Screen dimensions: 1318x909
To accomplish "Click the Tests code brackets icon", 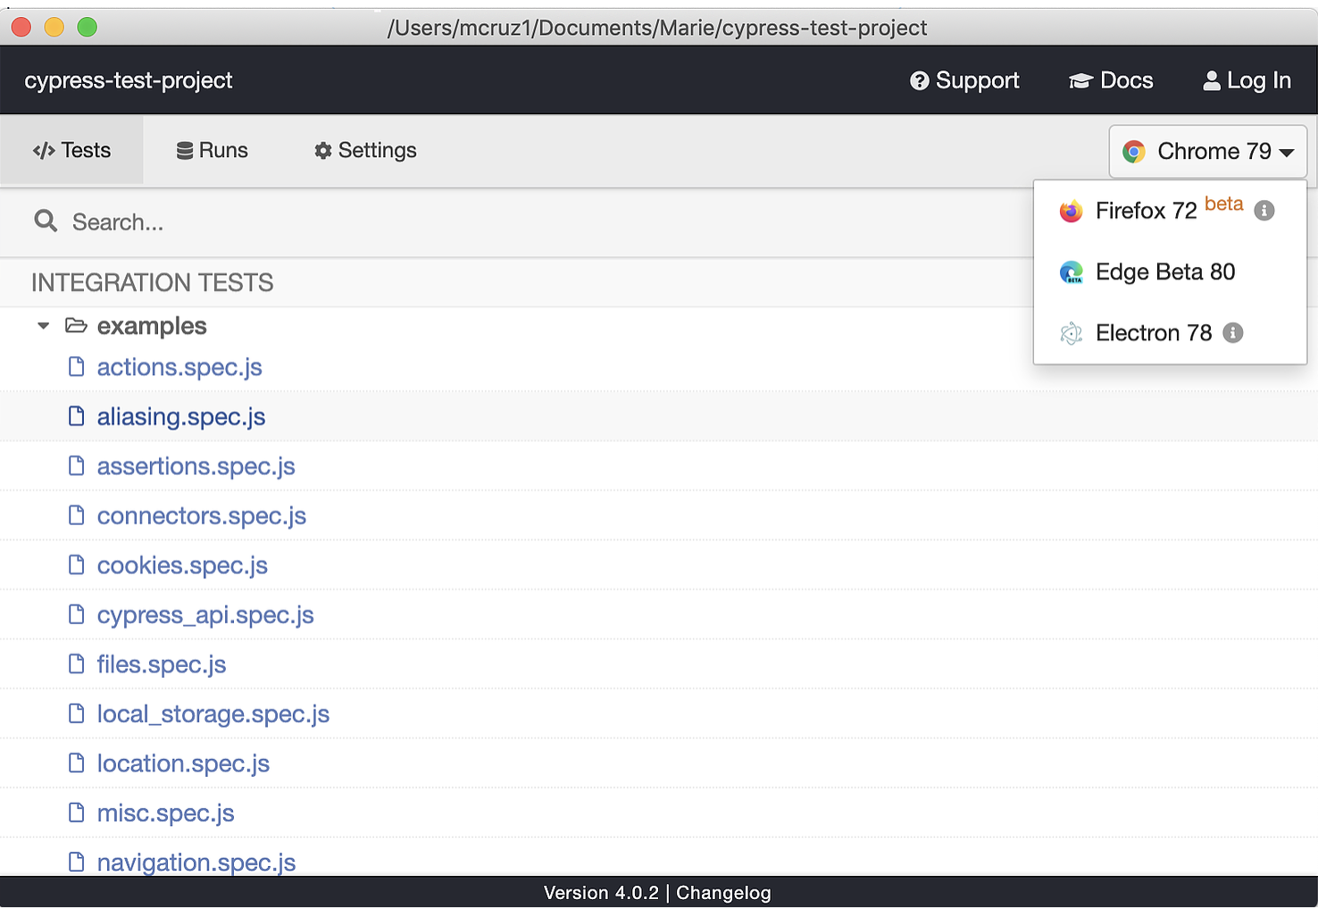I will click(44, 151).
